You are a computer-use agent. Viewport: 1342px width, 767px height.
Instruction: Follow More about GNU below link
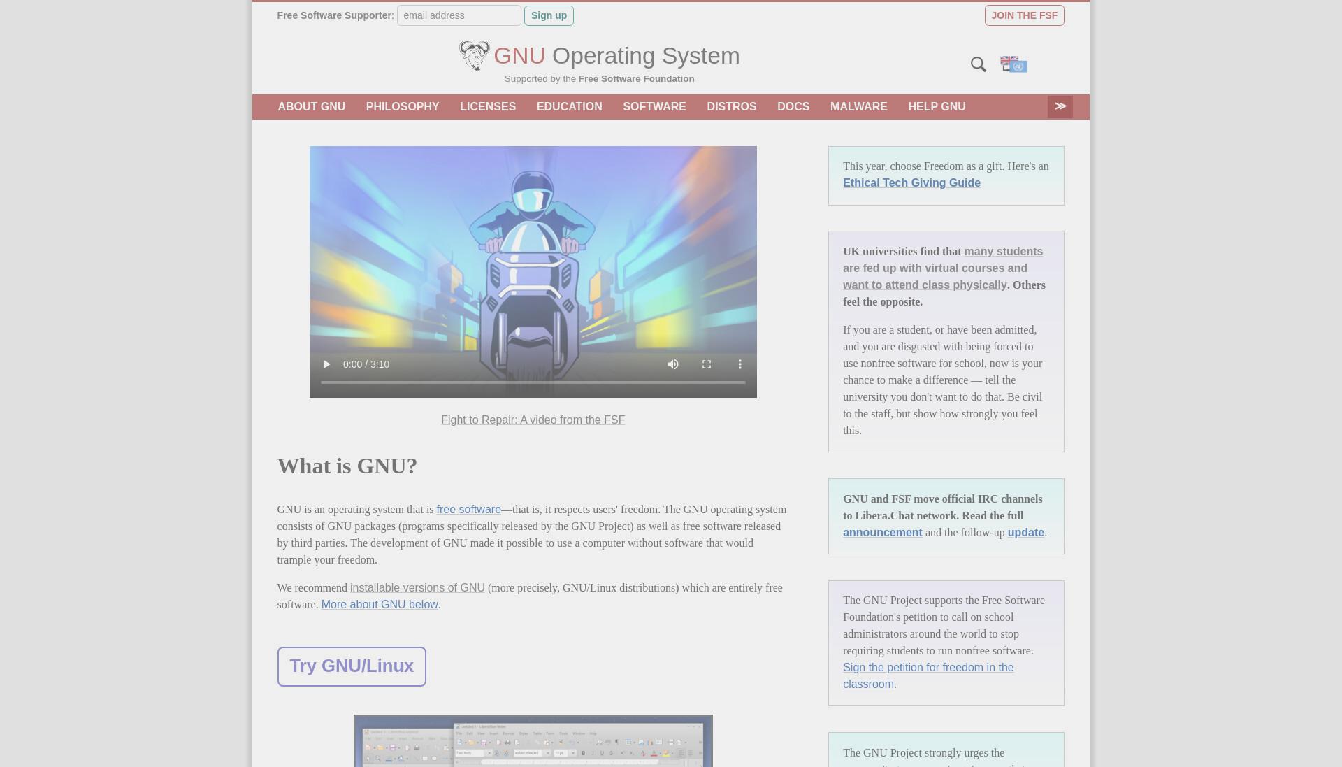[x=380, y=605]
